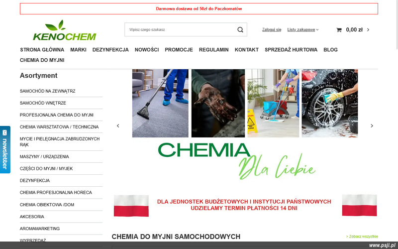Expand the Listy zakupowe dropdown
Image resolution: width=398 pixels, height=249 pixels.
pos(303,30)
